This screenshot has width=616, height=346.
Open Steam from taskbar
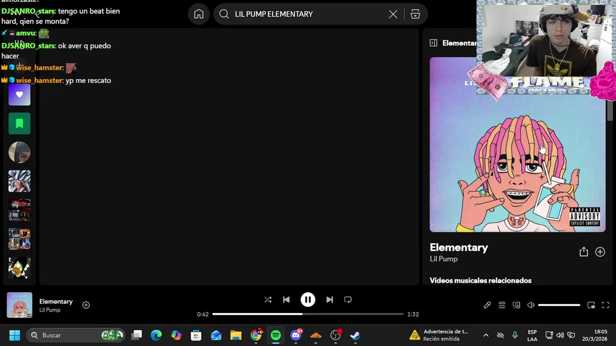click(355, 335)
